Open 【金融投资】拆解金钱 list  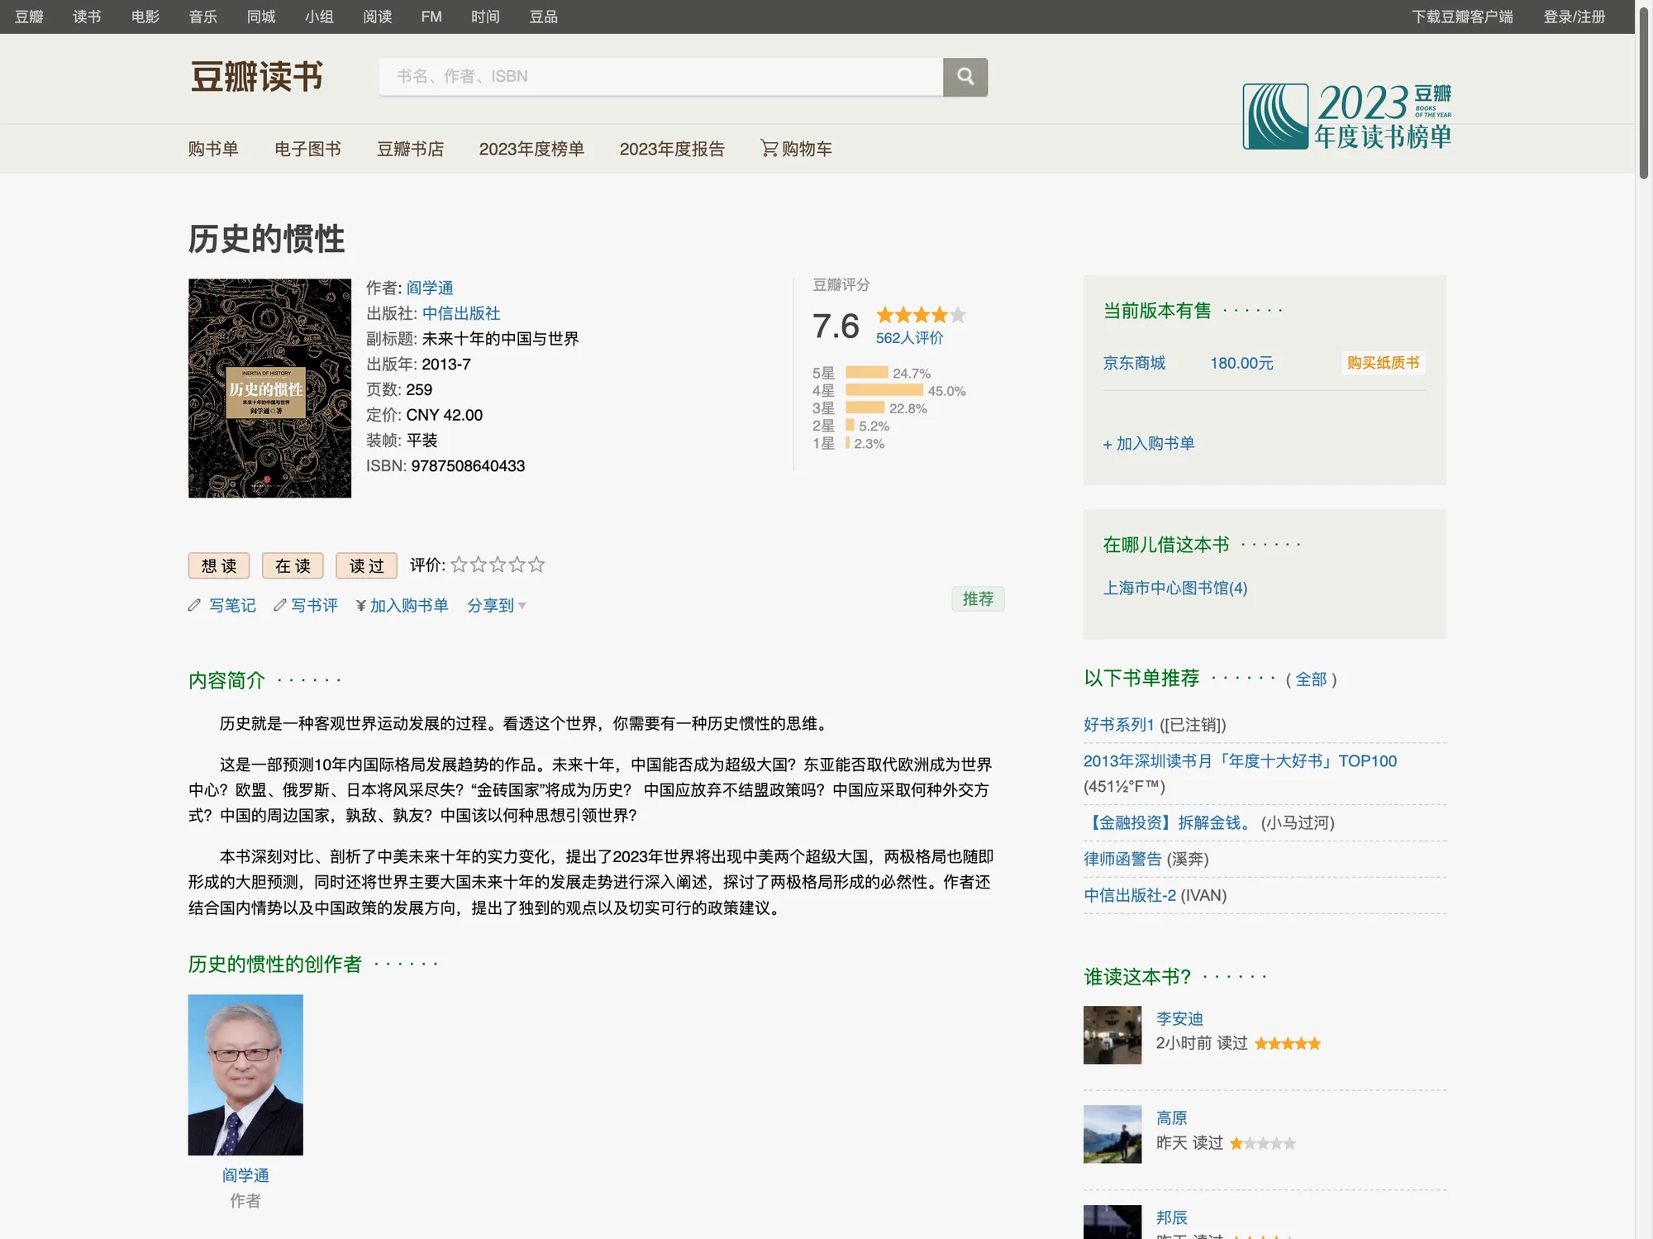(1169, 822)
